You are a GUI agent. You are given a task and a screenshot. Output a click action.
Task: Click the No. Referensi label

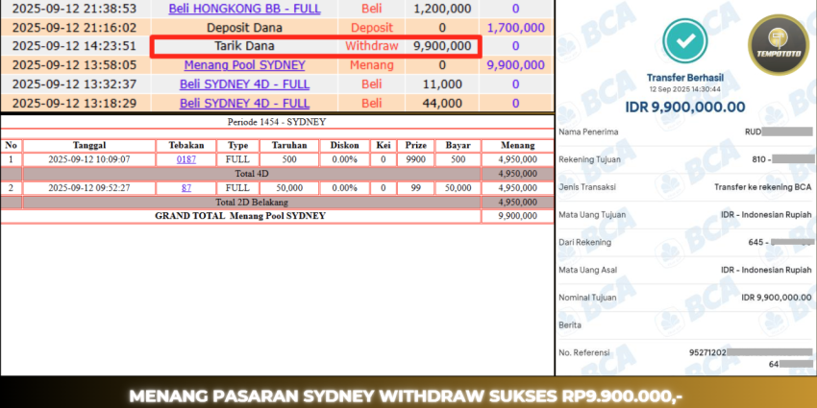(583, 353)
